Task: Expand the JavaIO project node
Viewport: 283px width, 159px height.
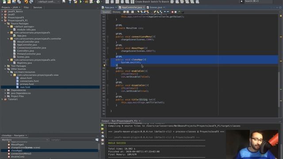Action: (x=2, y=15)
